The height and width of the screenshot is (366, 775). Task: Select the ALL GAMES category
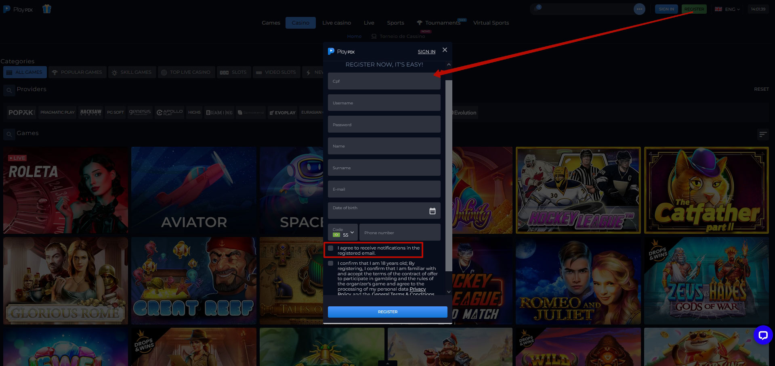(x=25, y=72)
